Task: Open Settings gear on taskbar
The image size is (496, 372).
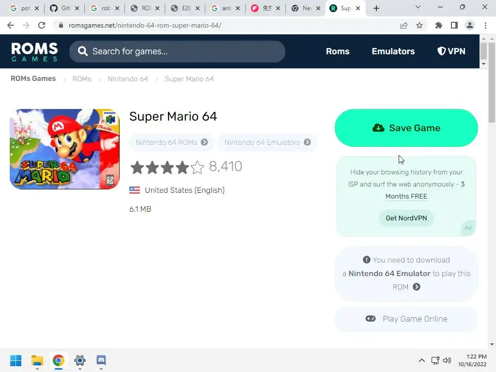Action: point(80,360)
